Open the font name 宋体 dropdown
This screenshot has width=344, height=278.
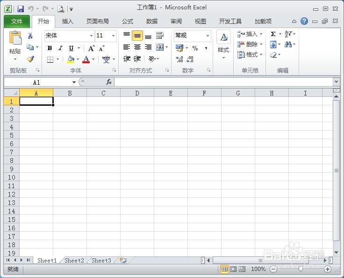tap(91, 36)
